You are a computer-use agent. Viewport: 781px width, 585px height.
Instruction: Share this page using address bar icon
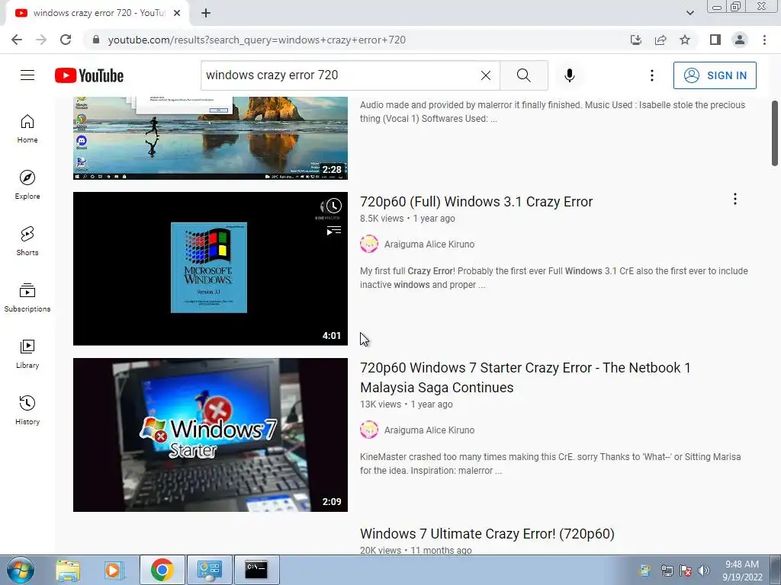pos(660,40)
